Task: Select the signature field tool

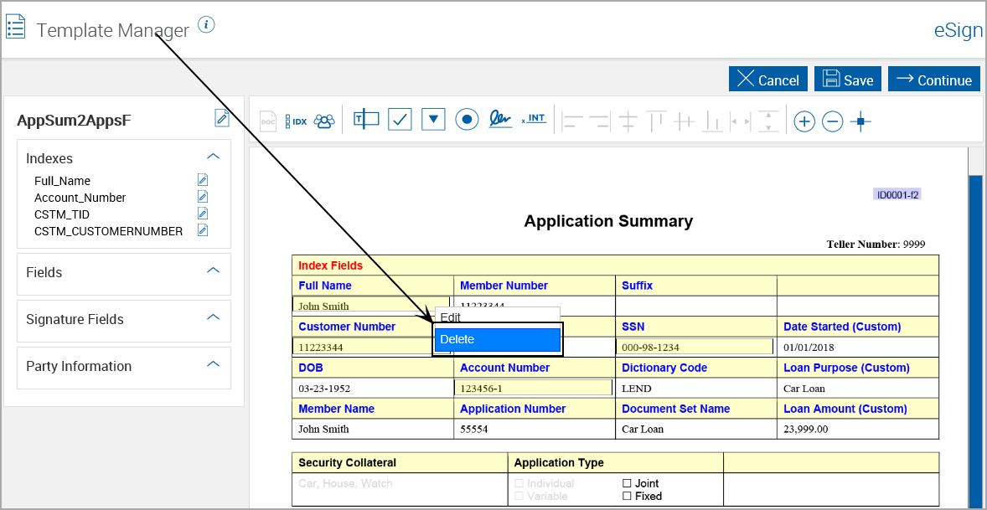Action: (500, 119)
